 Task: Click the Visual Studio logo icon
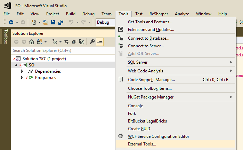[8, 6]
